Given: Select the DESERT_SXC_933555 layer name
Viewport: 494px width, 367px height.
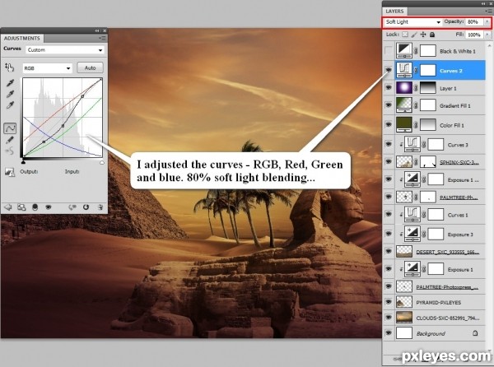Looking at the screenshot, I should click(x=448, y=252).
